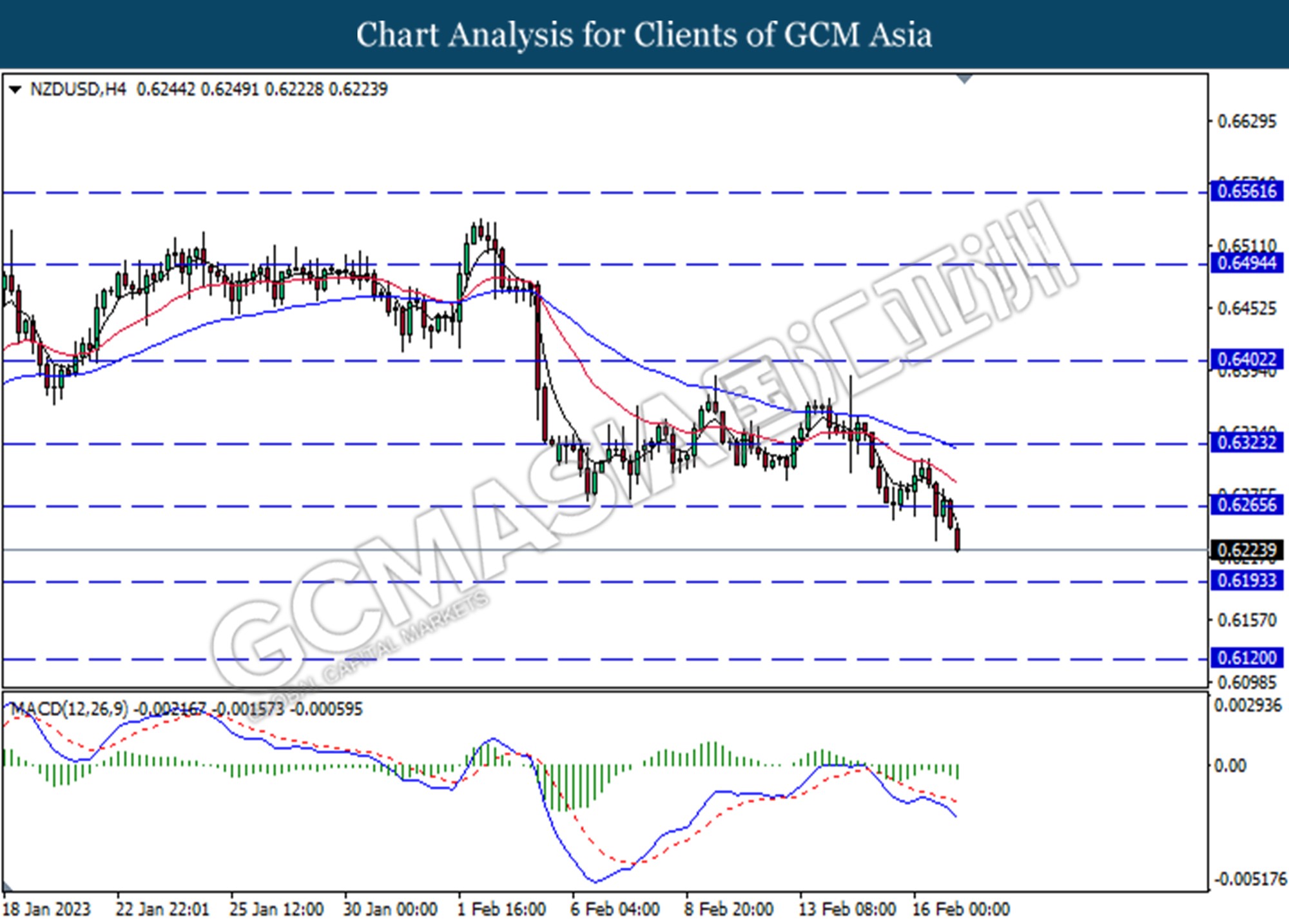Click the 16 Feb 00:00 time label
The width and height of the screenshot is (1289, 921).
[961, 909]
